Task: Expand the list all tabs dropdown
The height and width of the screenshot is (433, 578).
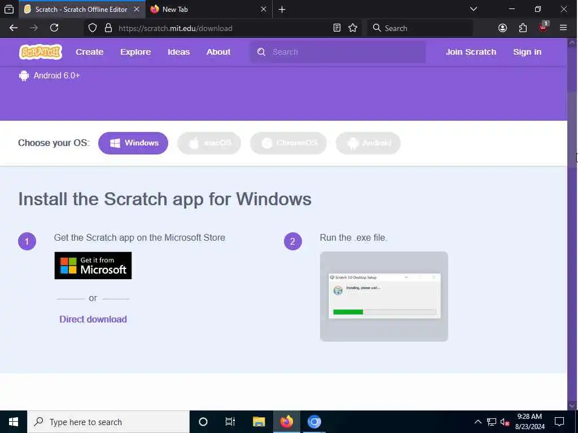Action: (474, 9)
